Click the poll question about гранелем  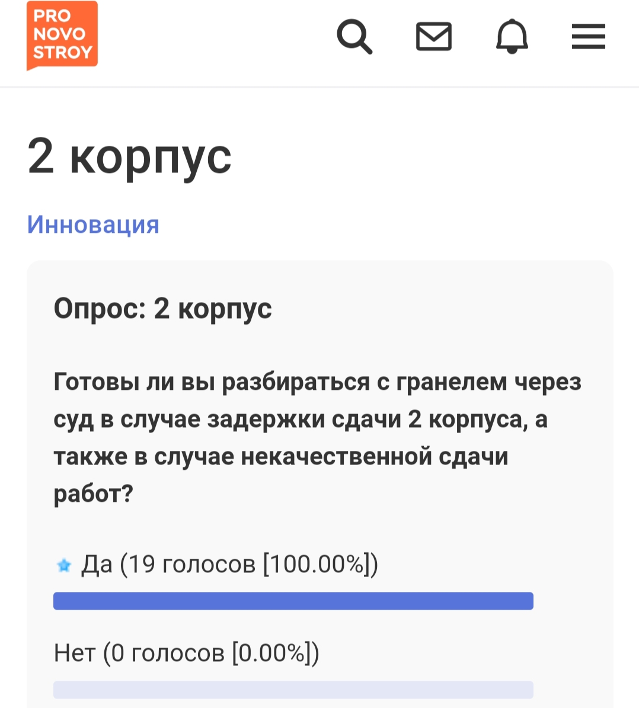click(317, 437)
